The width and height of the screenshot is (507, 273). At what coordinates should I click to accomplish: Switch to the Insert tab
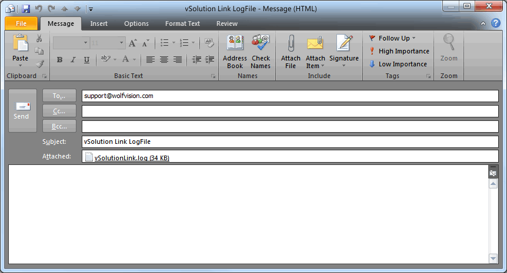[99, 23]
